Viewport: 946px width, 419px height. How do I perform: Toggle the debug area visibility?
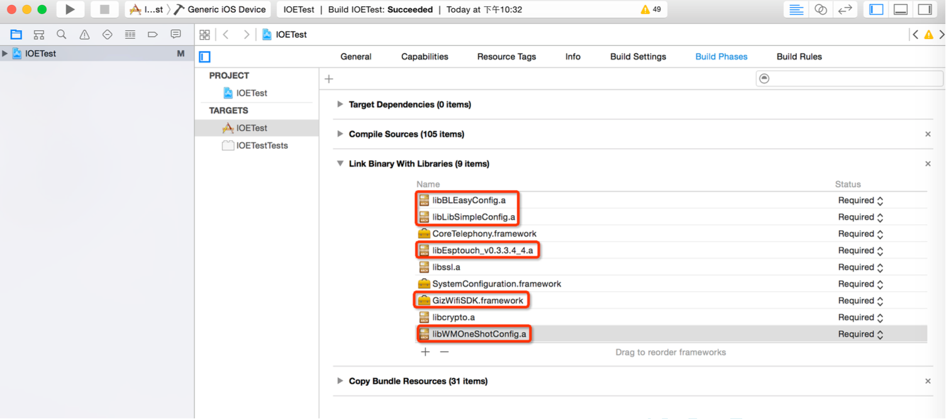tap(900, 9)
